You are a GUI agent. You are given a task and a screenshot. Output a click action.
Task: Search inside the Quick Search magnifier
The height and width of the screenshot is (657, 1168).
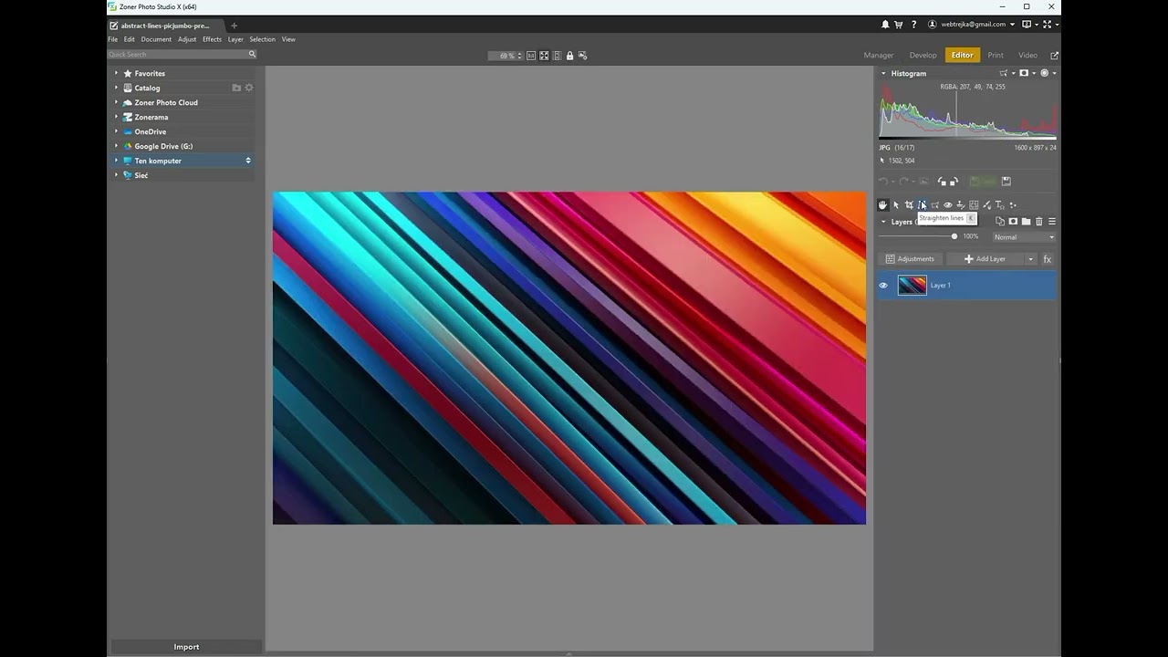252,55
